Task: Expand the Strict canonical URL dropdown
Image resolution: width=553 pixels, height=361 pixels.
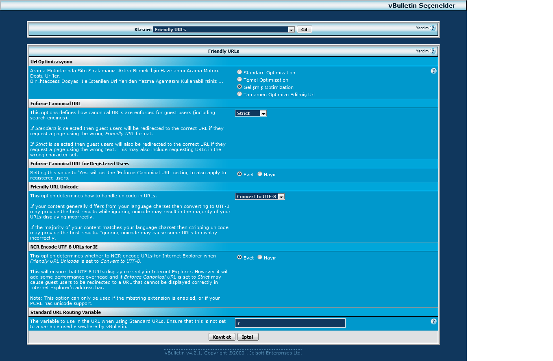Action: 251,113
